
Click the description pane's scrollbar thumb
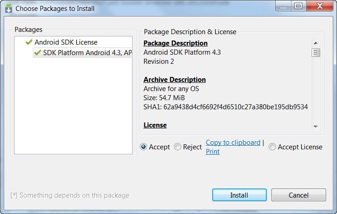pos(316,53)
